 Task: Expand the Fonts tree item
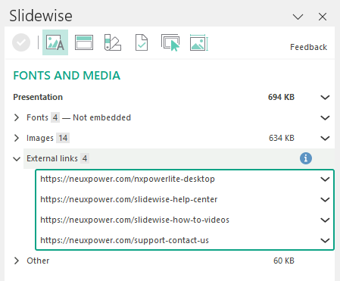point(17,117)
